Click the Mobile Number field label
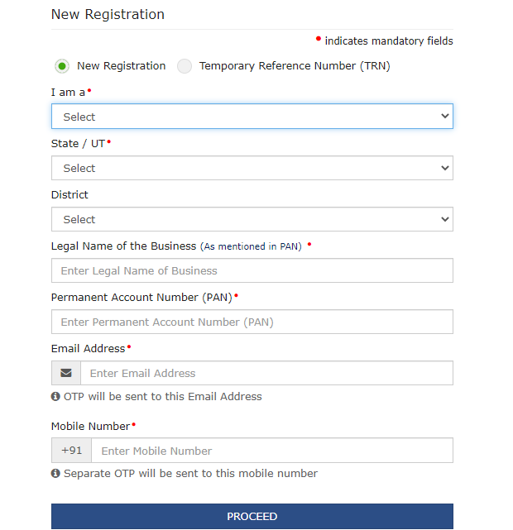 [x=90, y=427]
